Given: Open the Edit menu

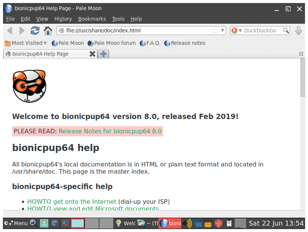Looking at the screenshot, I should tap(25, 19).
